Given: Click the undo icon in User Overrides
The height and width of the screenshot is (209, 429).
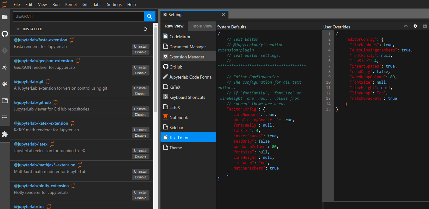Looking at the screenshot, I should tap(406, 26).
